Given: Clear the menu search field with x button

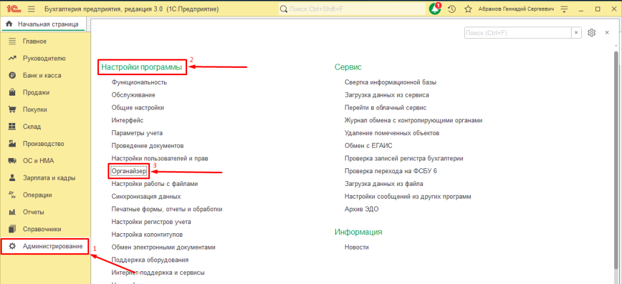Looking at the screenshot, I should (576, 33).
